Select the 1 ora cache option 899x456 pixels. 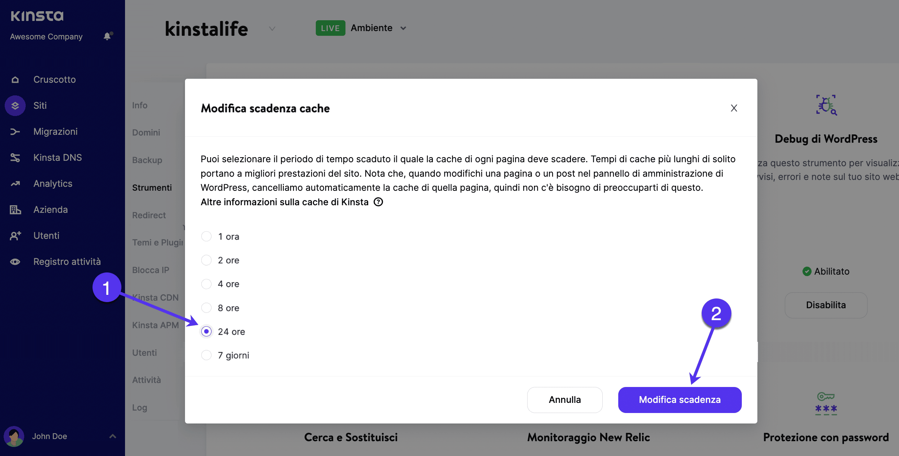click(x=206, y=236)
